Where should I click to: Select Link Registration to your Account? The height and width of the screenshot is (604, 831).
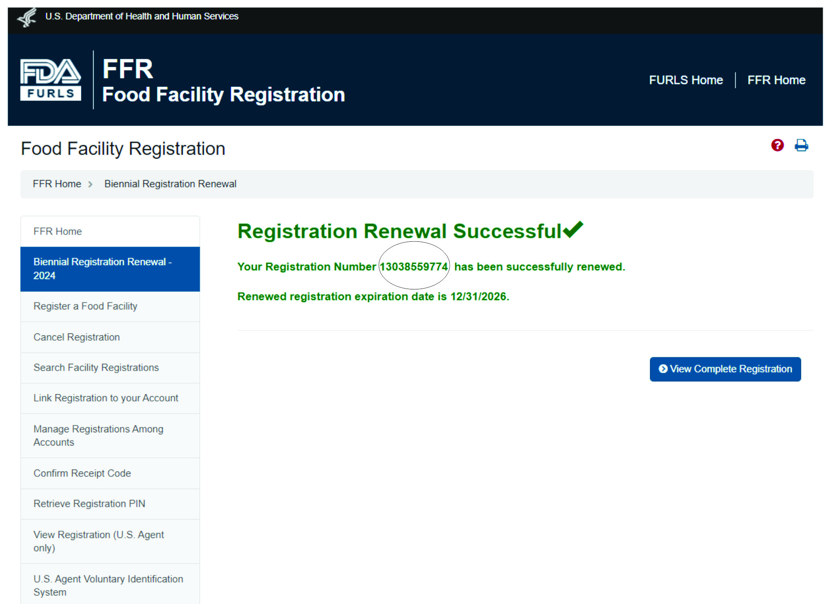110,398
